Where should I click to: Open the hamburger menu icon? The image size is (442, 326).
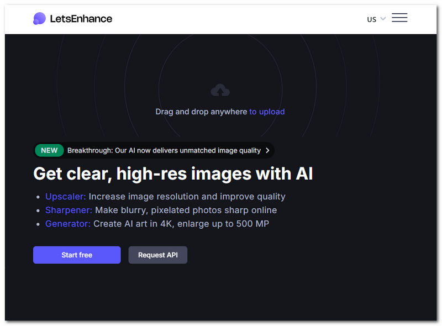click(399, 18)
